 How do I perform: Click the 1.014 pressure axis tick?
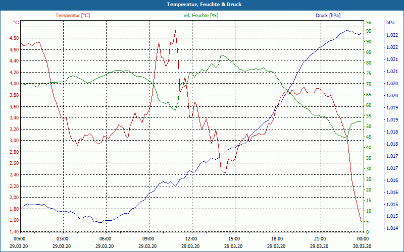tap(392, 228)
